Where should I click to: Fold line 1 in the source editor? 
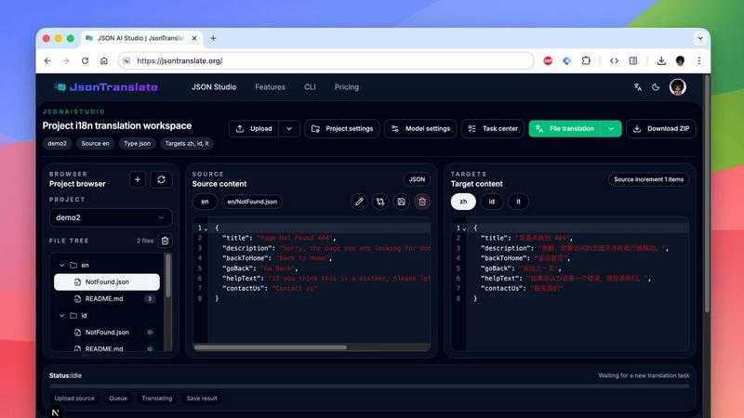[x=206, y=229]
